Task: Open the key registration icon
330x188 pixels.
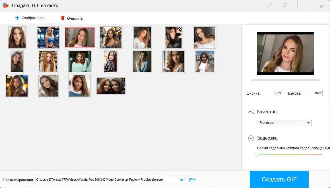Action: (x=269, y=5)
